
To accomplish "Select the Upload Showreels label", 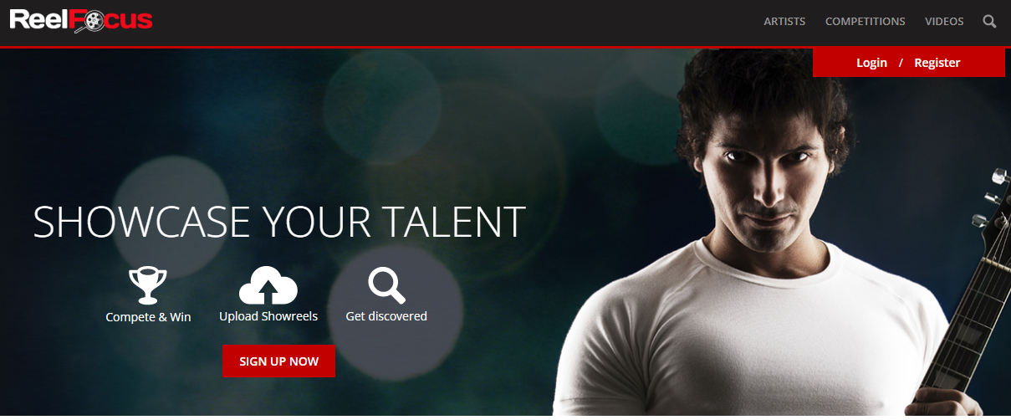I will click(x=268, y=316).
